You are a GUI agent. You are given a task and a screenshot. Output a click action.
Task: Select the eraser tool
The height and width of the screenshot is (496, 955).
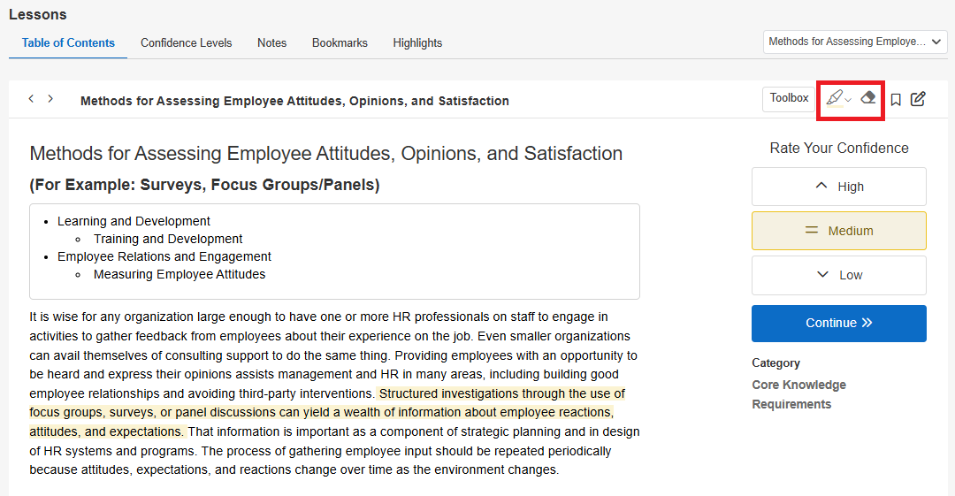868,97
